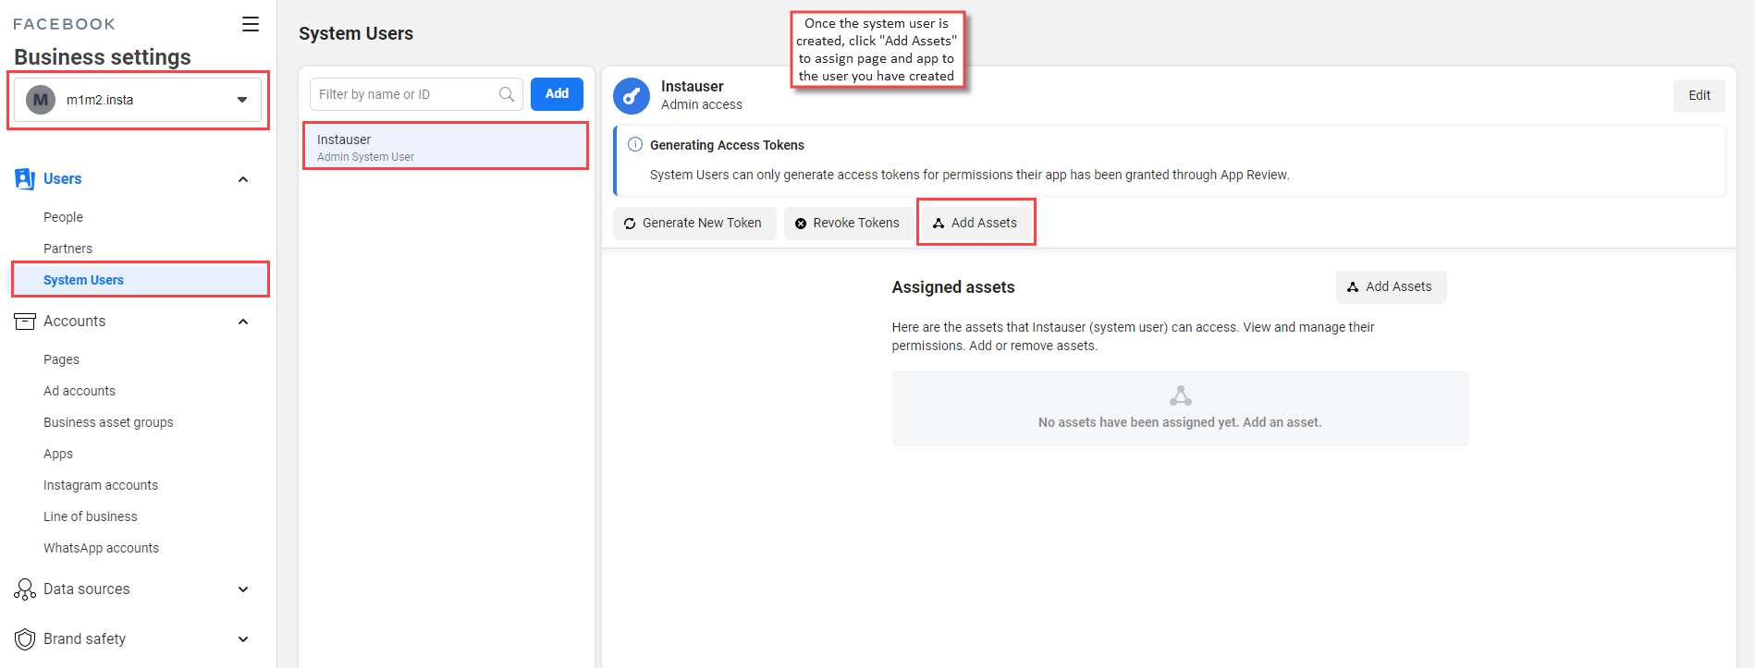1755x668 pixels.
Task: Click the blue Add button
Action: click(x=557, y=94)
